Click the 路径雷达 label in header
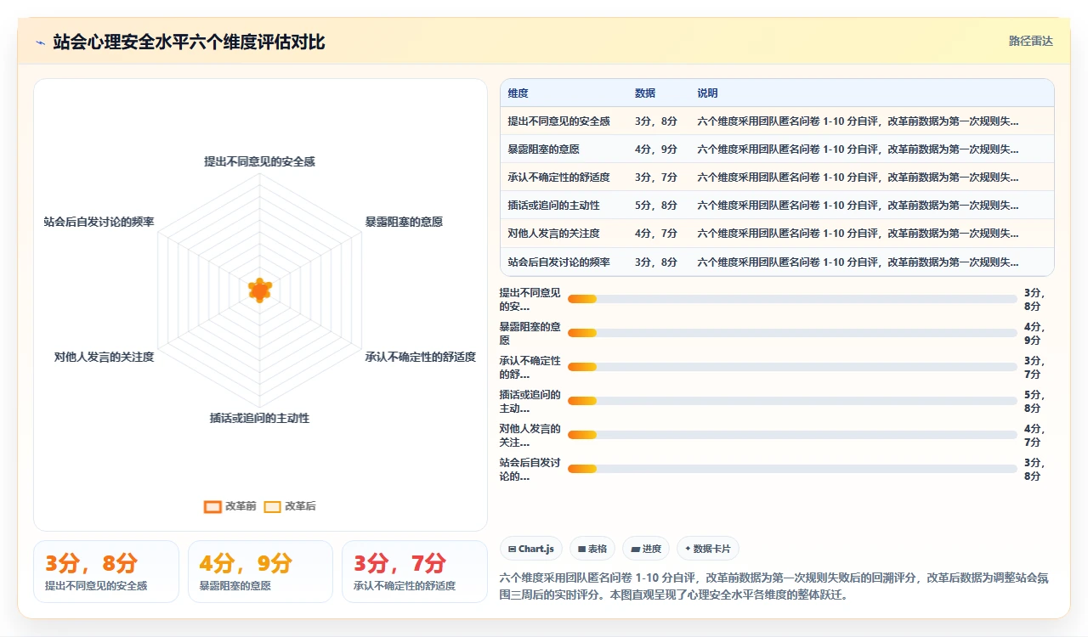The height and width of the screenshot is (637, 1088). [1030, 41]
